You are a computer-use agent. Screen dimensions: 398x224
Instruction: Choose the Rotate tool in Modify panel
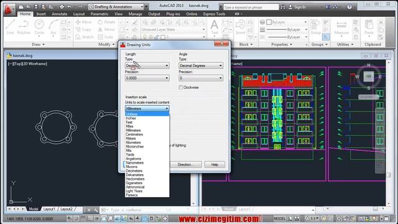[106, 22]
